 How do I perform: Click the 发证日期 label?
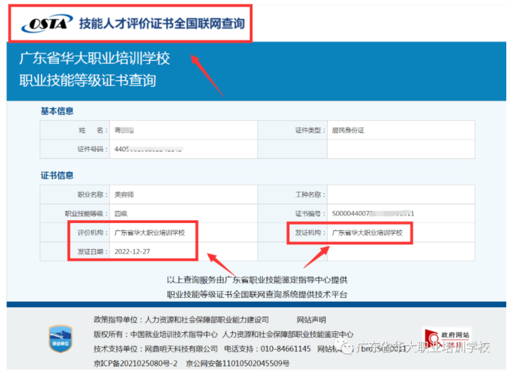tap(92, 252)
